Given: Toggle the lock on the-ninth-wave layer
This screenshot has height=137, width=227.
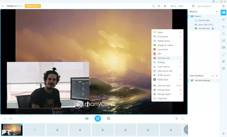Looking at the screenshot, I should [213, 29].
